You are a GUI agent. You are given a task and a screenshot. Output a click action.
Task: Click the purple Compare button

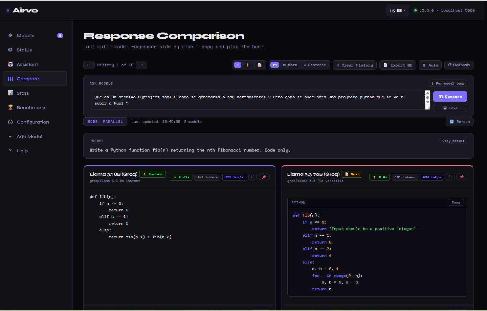tap(450, 97)
